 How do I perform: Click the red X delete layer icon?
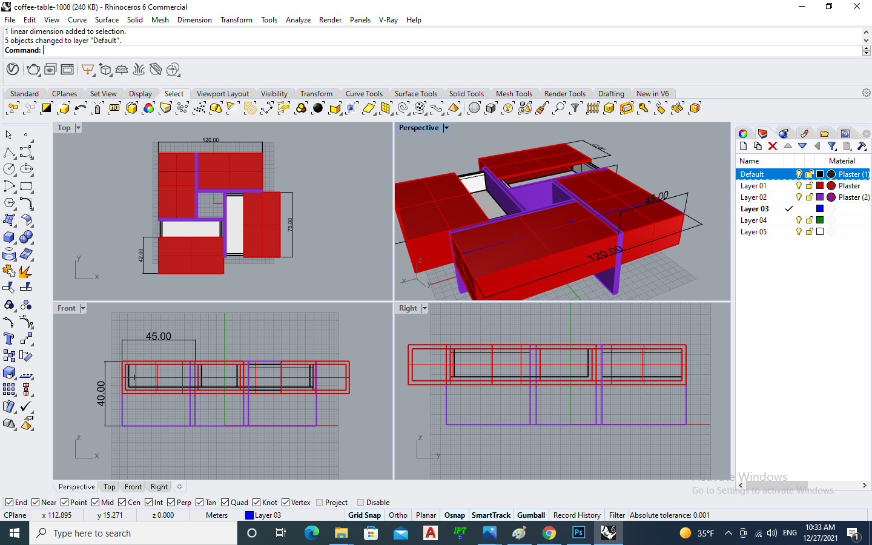click(773, 146)
